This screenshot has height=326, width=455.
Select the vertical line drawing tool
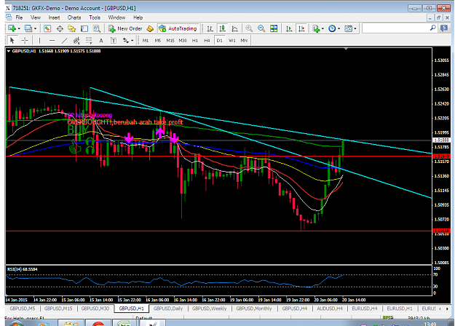pos(40,41)
